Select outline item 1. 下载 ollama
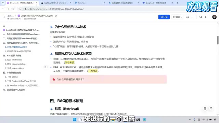 coord(11,77)
